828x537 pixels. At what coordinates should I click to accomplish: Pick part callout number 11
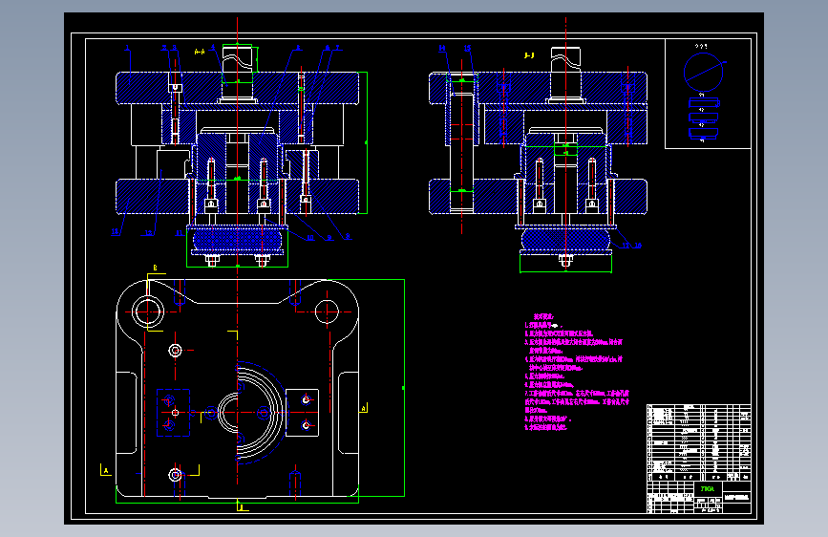click(x=179, y=233)
